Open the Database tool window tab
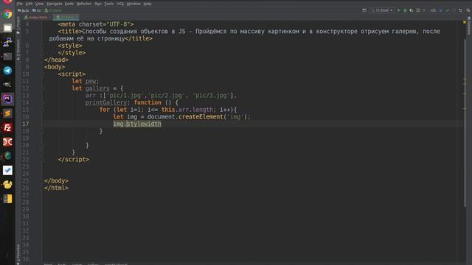Screen dimensions: 472x265 pyautogui.click(x=469, y=25)
